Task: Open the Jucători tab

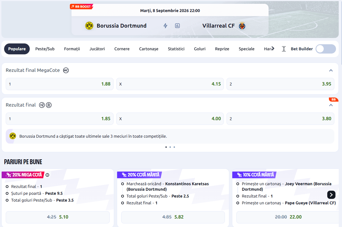Action: pyautogui.click(x=97, y=49)
